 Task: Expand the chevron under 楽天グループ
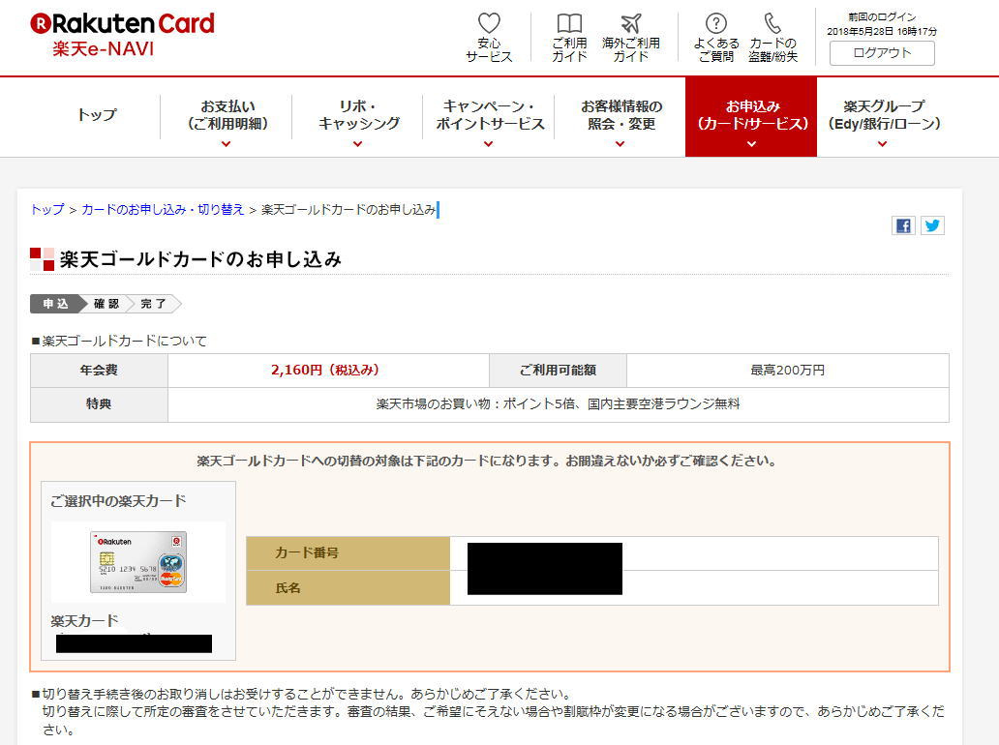point(883,144)
